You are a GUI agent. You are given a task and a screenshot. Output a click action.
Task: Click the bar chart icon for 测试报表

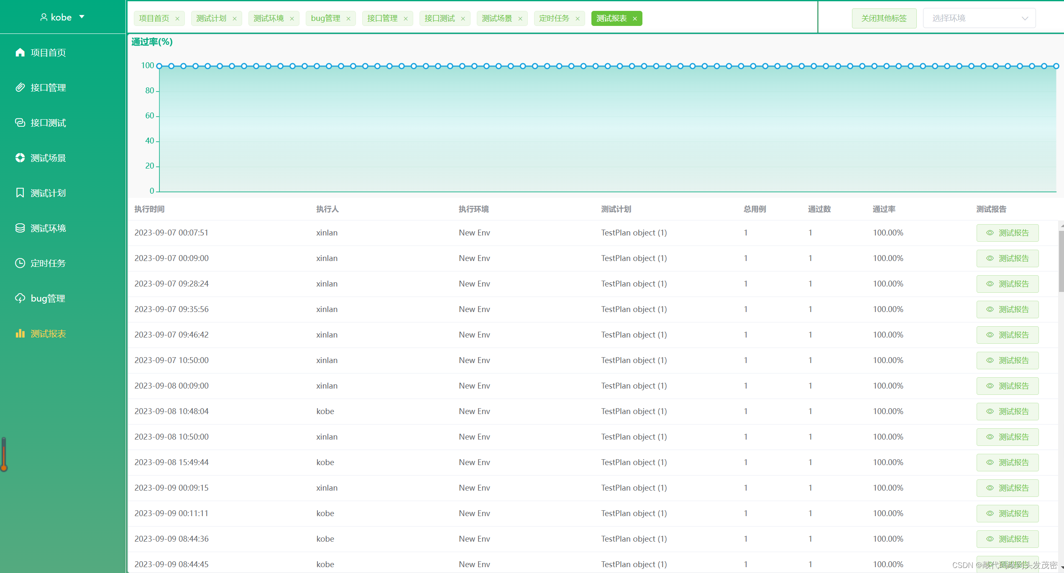(20, 333)
